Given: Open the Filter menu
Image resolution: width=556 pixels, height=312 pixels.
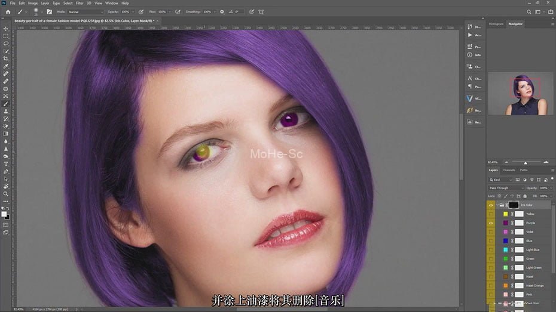Looking at the screenshot, I should [79, 3].
